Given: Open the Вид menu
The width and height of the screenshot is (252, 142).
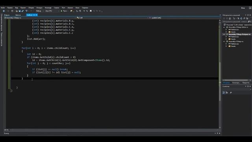Looking at the screenshot, I should pyautogui.click(x=17, y=8).
